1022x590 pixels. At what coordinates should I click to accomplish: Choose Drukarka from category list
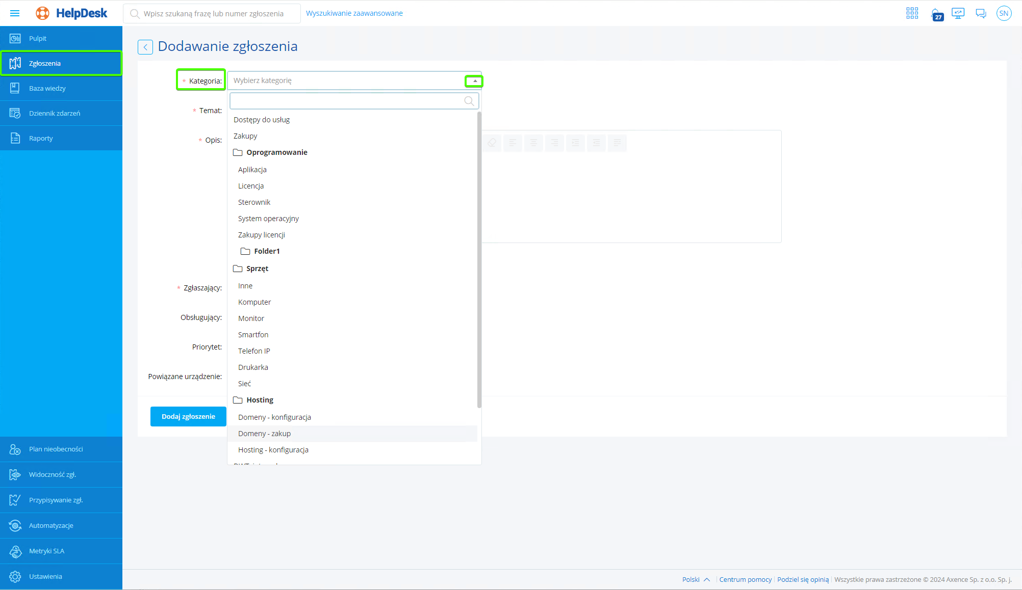click(253, 367)
